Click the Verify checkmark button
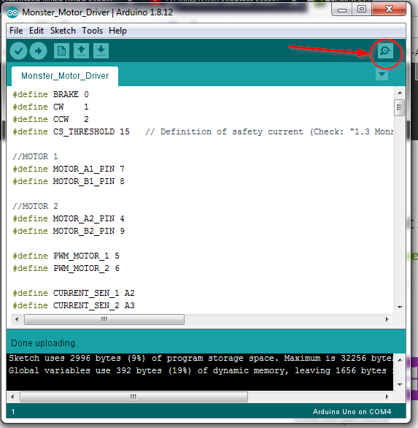The height and width of the screenshot is (428, 418). point(18,51)
